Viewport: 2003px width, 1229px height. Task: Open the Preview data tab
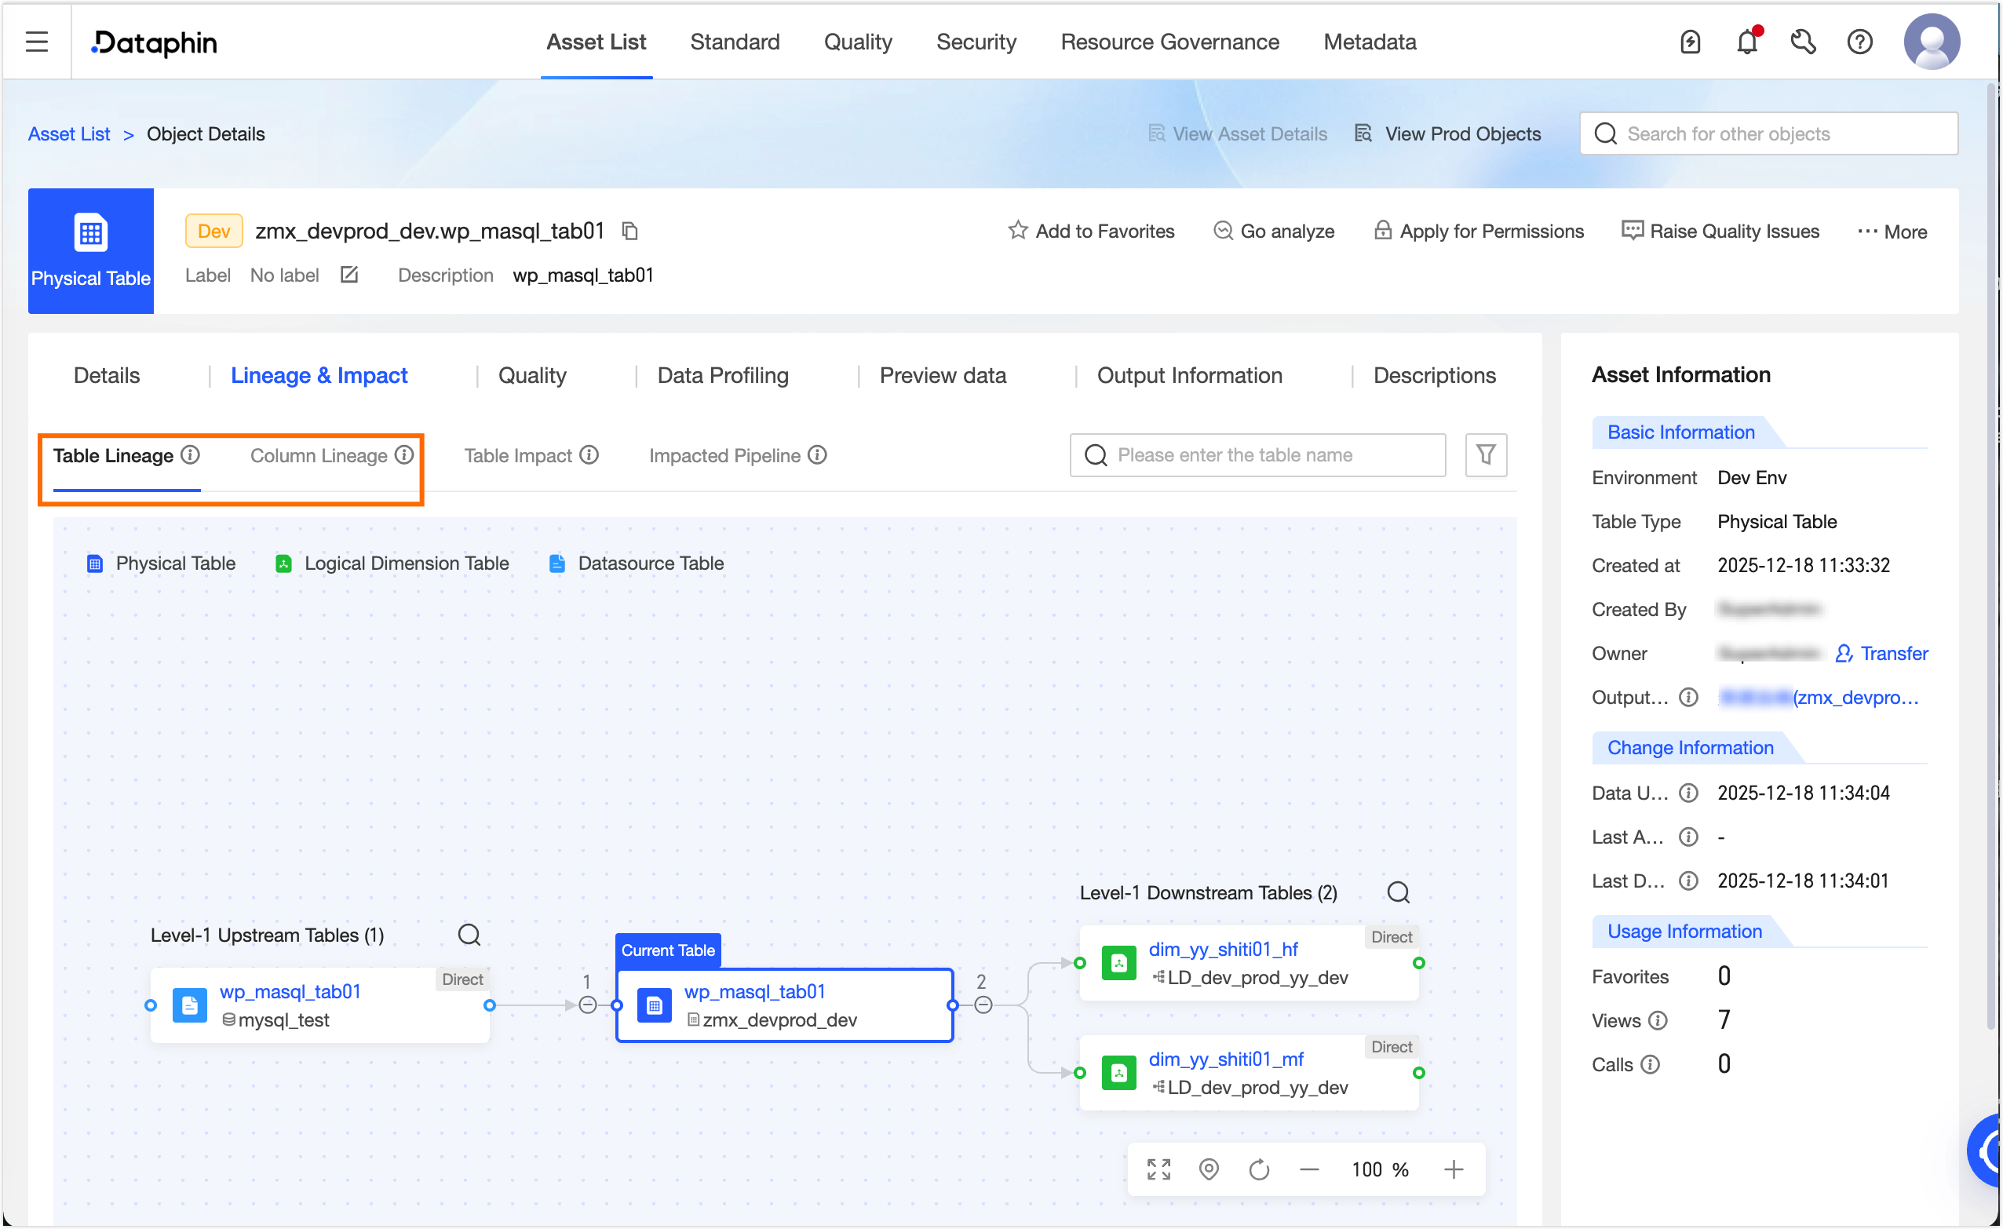click(x=942, y=374)
